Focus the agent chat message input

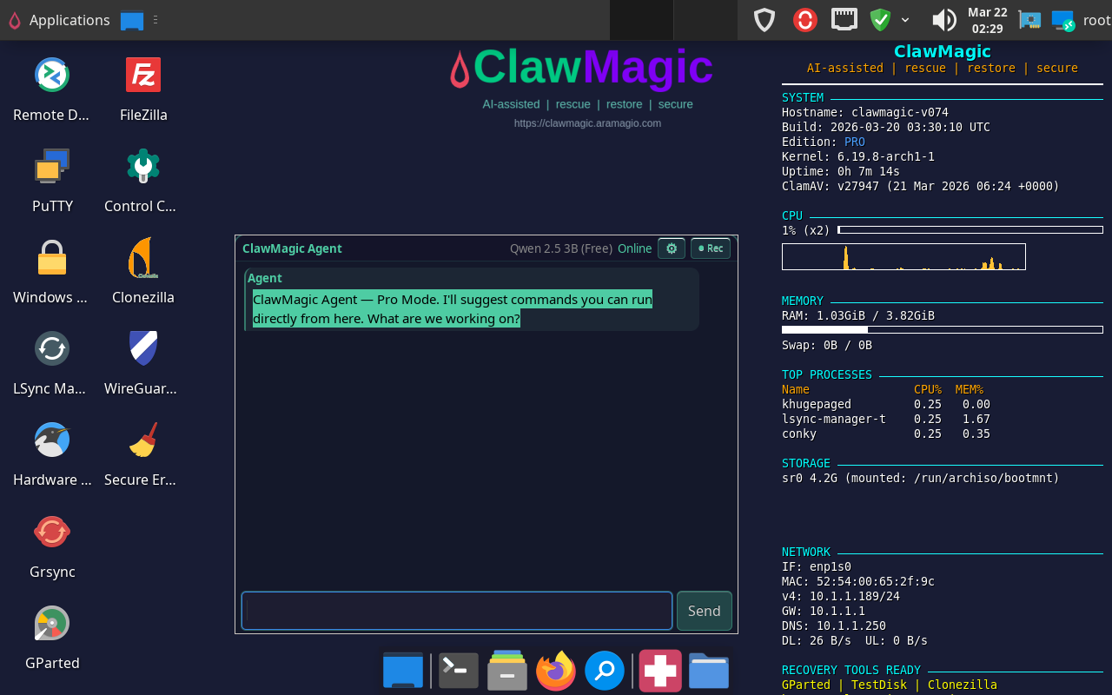click(457, 611)
